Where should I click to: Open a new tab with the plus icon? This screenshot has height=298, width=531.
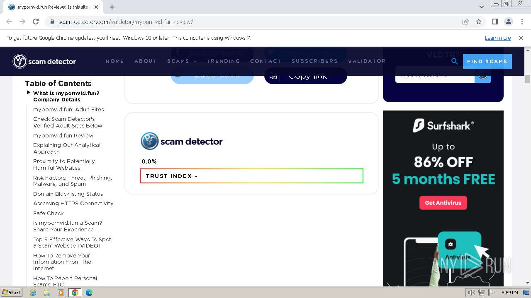click(x=112, y=7)
